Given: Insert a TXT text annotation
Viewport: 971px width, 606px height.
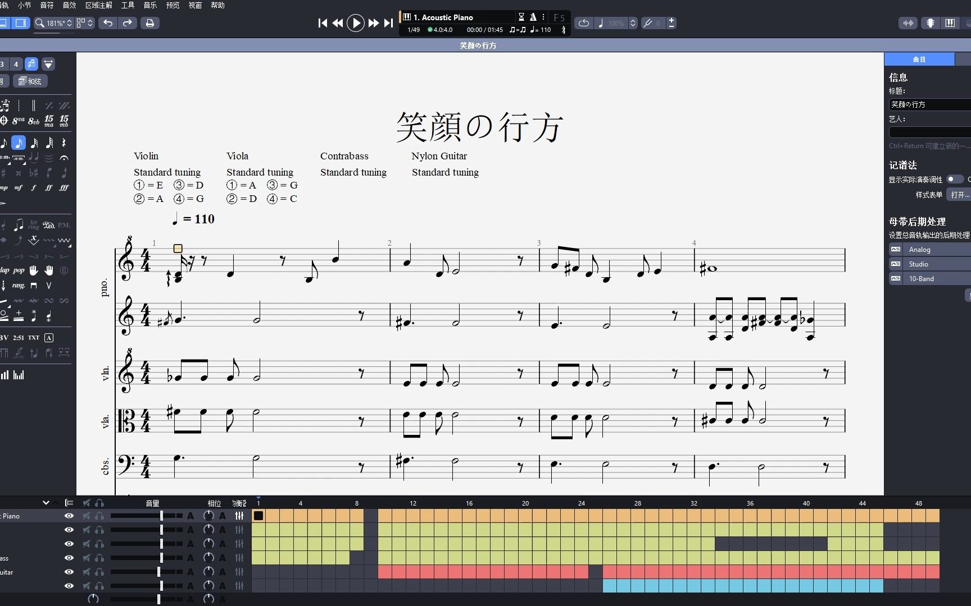Looking at the screenshot, I should pos(34,337).
